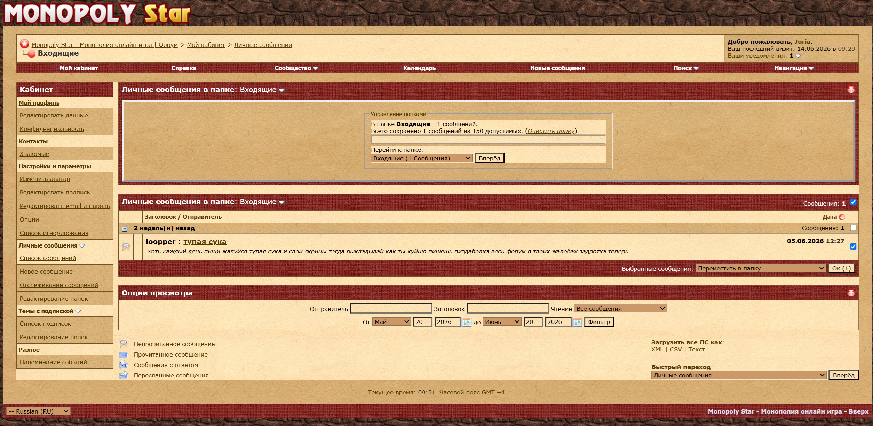This screenshot has width=873, height=426.
Task: Download private messages as CSV
Action: pyautogui.click(x=676, y=349)
